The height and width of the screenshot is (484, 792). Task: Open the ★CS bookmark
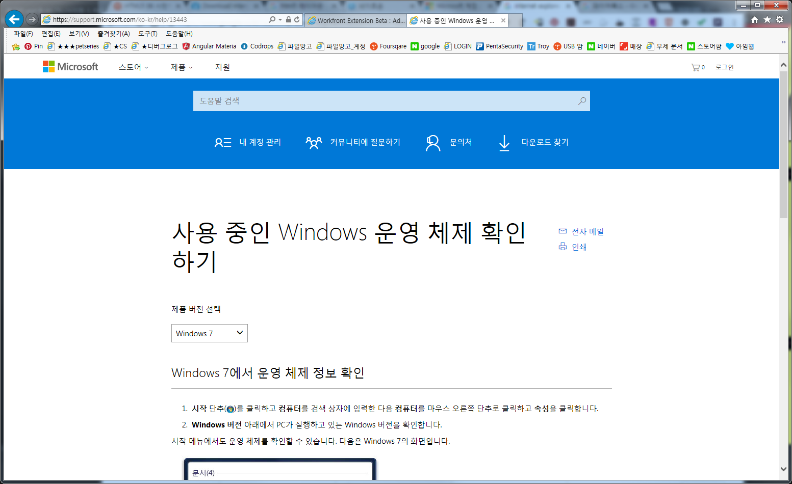115,46
